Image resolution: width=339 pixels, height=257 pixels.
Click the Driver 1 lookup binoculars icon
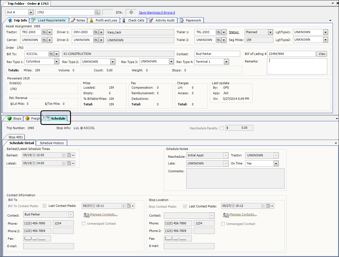point(96,32)
